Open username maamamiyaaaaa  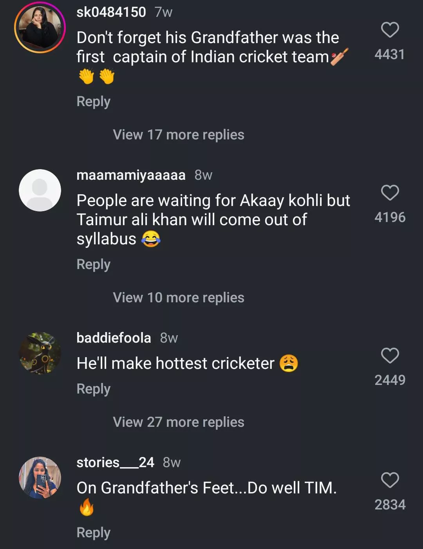(131, 175)
